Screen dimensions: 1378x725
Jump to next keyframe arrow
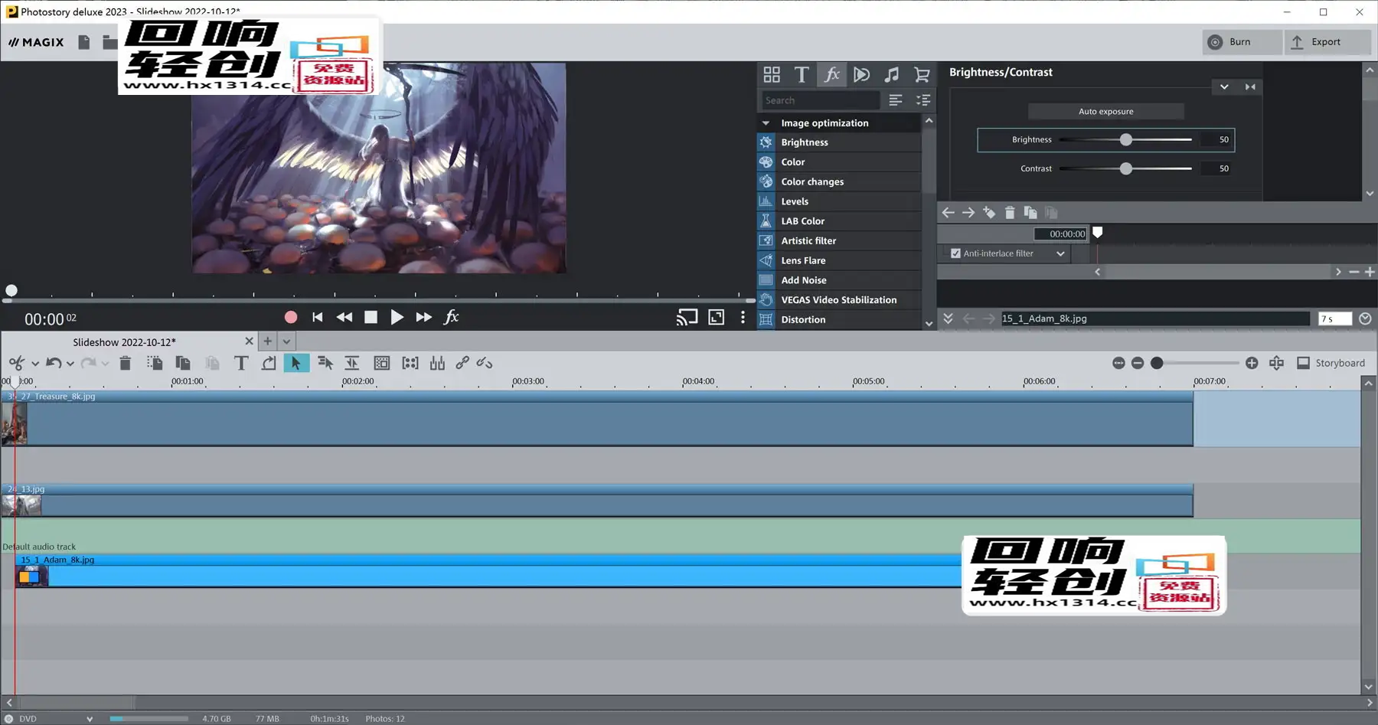coord(968,213)
